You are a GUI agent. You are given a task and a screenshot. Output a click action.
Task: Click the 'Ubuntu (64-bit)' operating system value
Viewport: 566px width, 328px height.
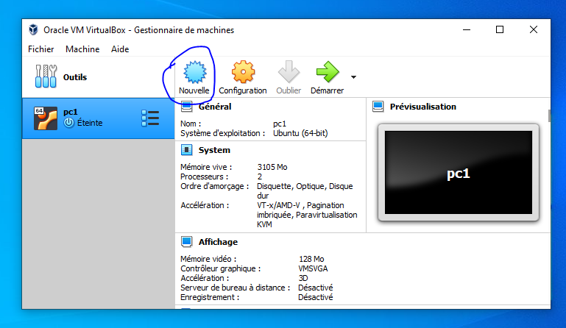(300, 133)
